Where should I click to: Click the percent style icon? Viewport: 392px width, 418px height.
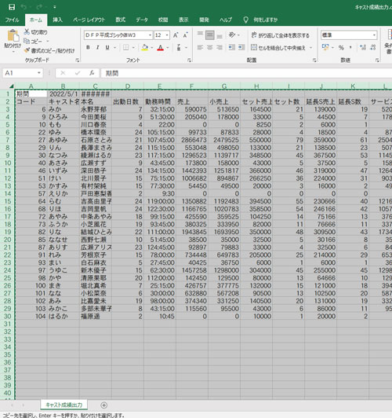[341, 48]
